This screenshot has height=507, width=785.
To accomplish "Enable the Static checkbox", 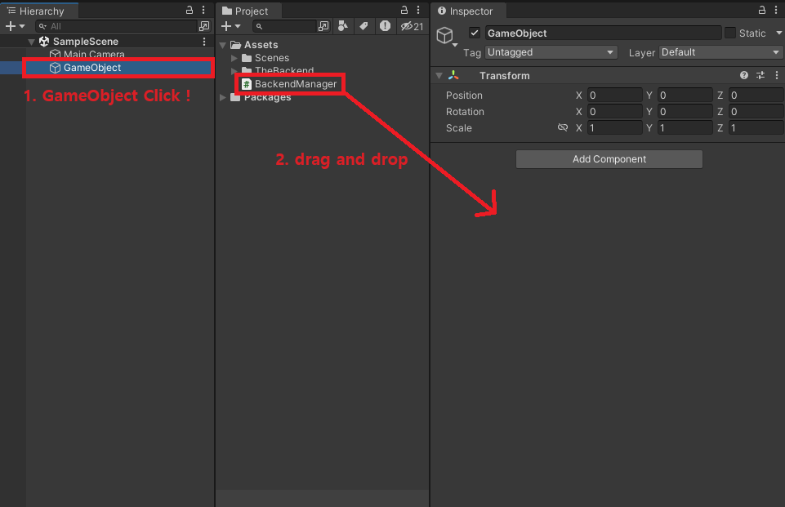I will [730, 33].
